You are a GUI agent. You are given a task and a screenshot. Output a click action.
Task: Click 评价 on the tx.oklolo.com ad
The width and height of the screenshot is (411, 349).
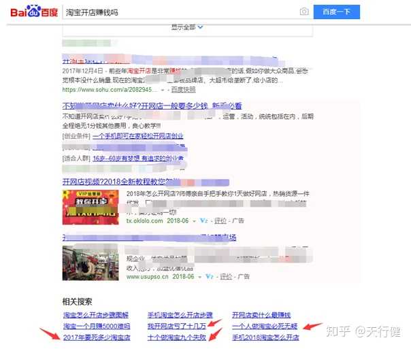click(220, 220)
